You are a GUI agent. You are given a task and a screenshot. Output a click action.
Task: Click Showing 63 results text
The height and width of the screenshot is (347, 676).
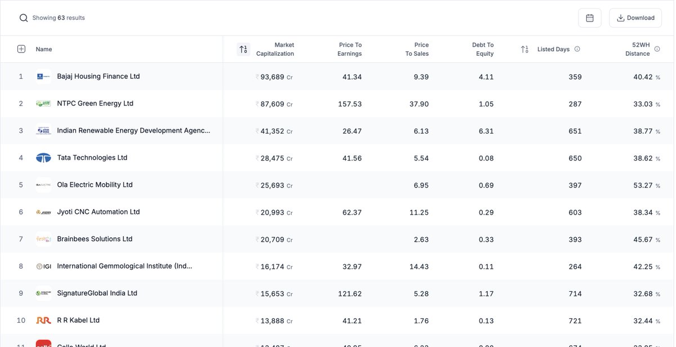point(59,18)
